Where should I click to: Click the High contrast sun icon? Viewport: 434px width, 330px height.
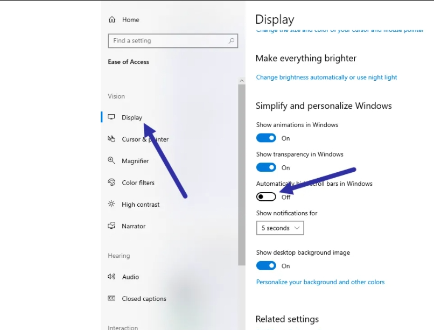111,204
